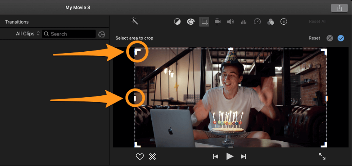Screen dimensions: 352x166
Task: Select the cropping tool
Action: click(x=204, y=22)
